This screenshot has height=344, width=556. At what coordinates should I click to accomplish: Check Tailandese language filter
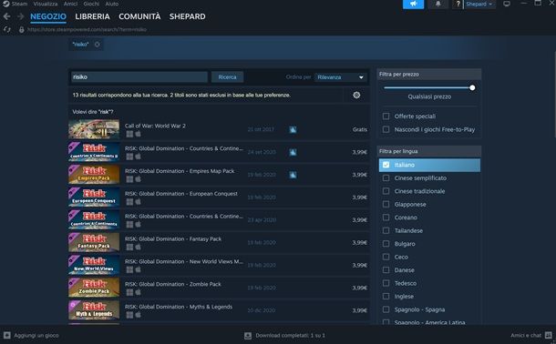coord(386,230)
